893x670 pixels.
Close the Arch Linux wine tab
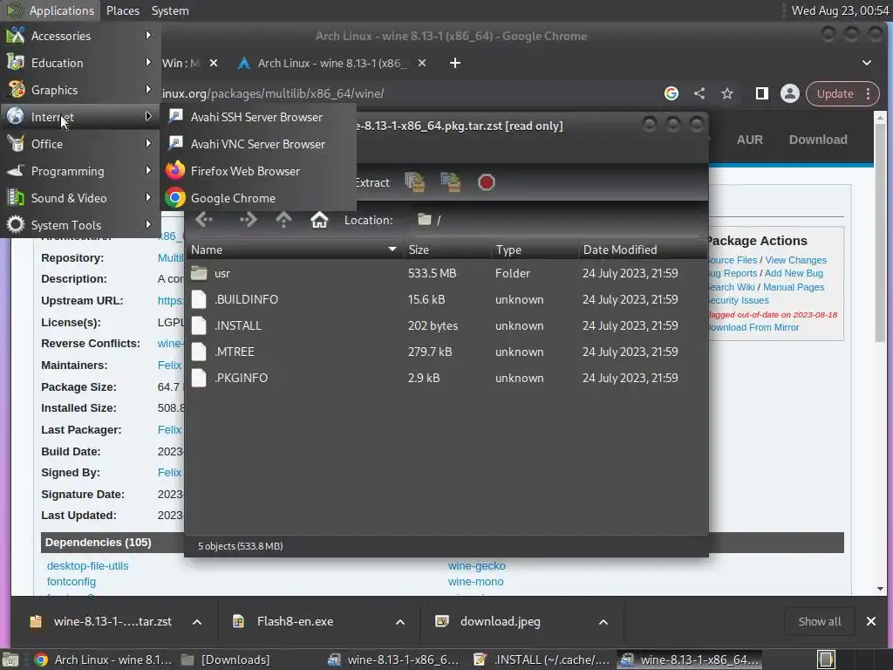[422, 63]
